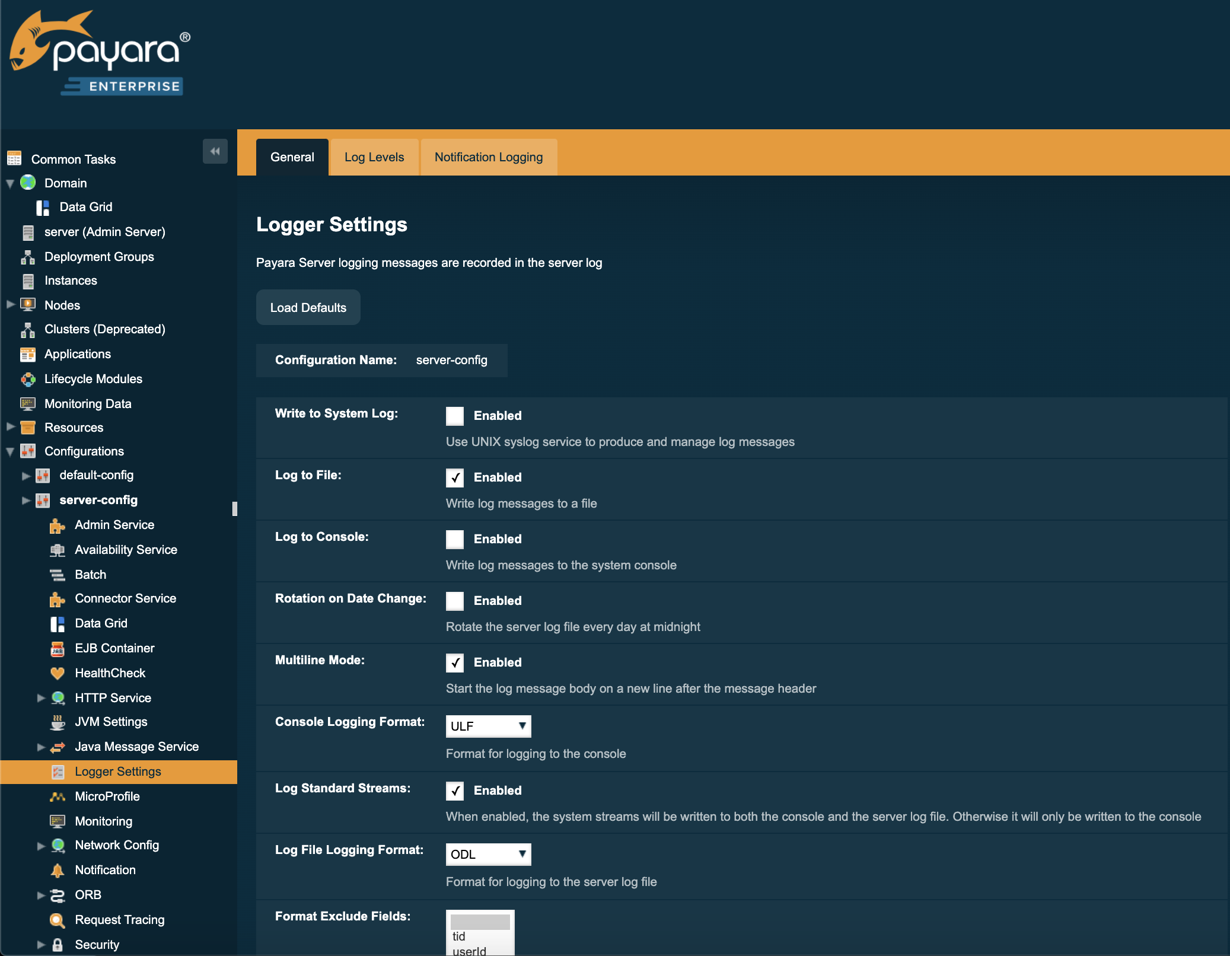Click the Java Message Service arrows icon

coord(58,747)
